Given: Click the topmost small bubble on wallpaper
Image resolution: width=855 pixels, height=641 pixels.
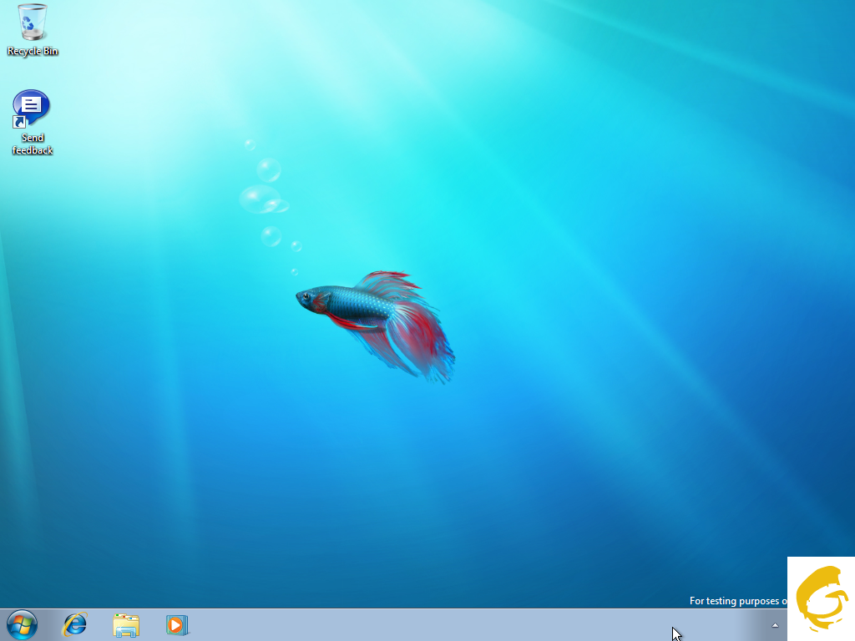Looking at the screenshot, I should 250,144.
